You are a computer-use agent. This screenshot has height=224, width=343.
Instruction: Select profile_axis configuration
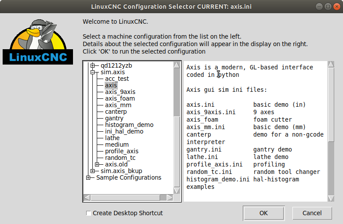[122, 151]
